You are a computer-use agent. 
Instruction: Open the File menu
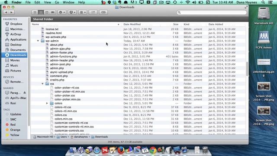coord(28,2)
